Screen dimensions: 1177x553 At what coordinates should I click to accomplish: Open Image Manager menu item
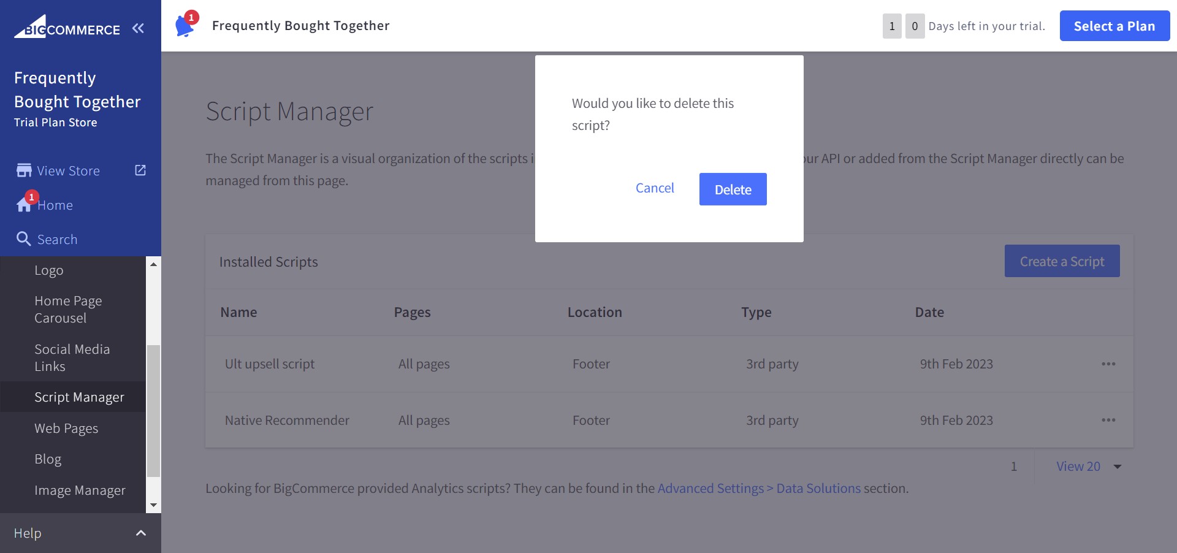80,490
